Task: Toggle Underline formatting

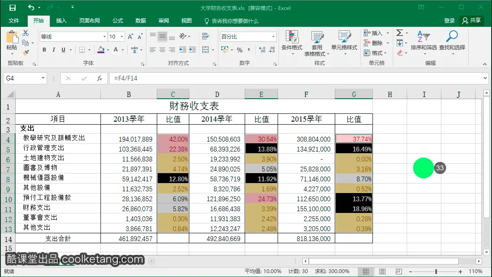Action: point(63,50)
